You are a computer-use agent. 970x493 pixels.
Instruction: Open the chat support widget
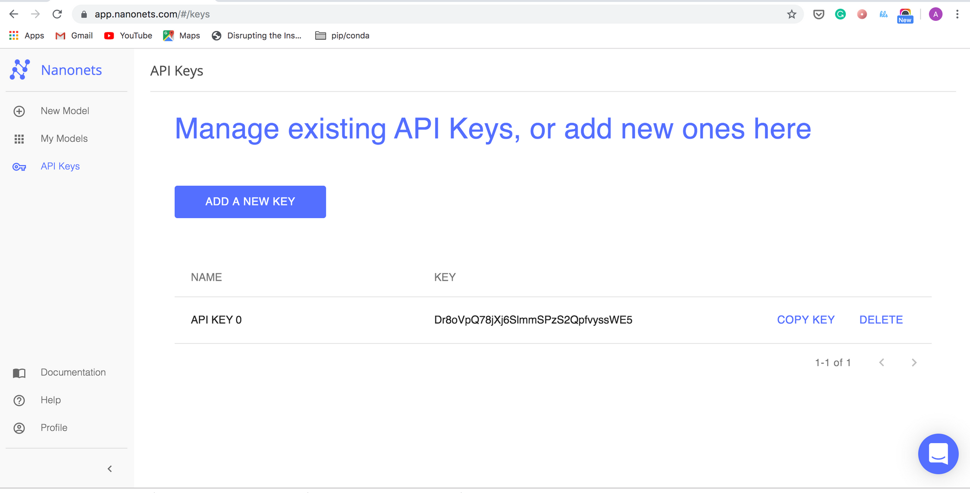tap(938, 454)
